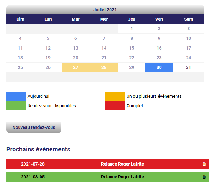Image resolution: width=212 pixels, height=184 pixels.
Task: Select July 30 highlighted as today
Action: [x=159, y=67]
